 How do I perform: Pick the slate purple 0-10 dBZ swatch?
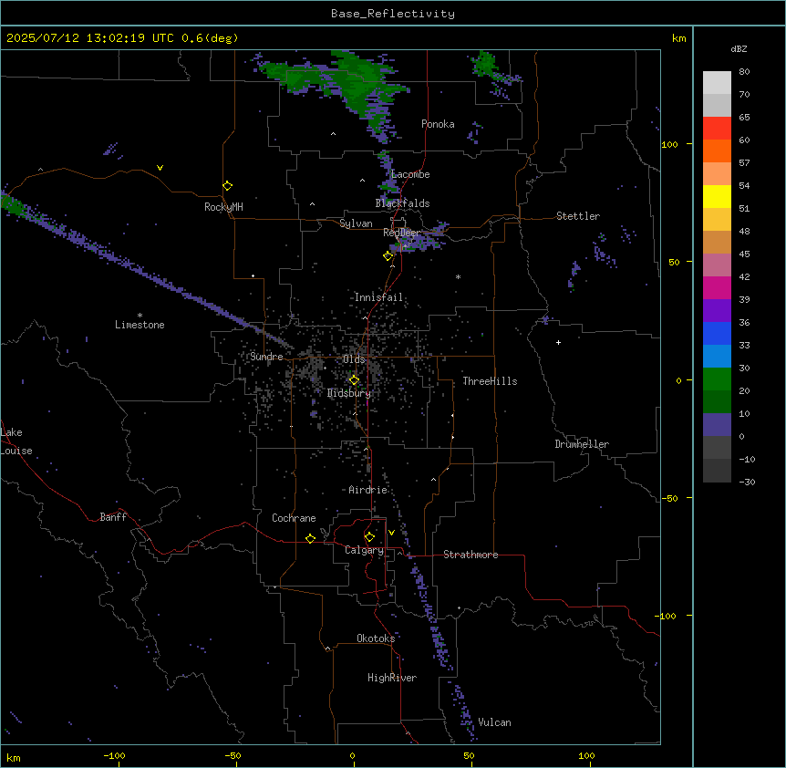pos(717,425)
